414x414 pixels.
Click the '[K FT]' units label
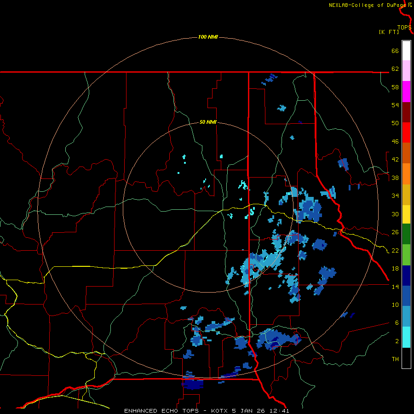389,32
